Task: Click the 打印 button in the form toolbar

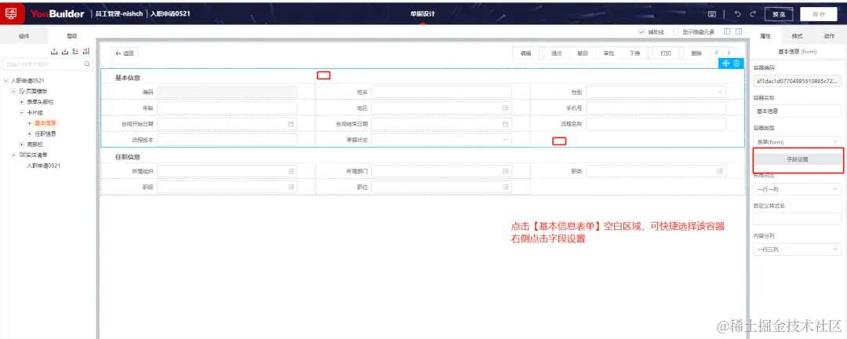Action: 666,53
